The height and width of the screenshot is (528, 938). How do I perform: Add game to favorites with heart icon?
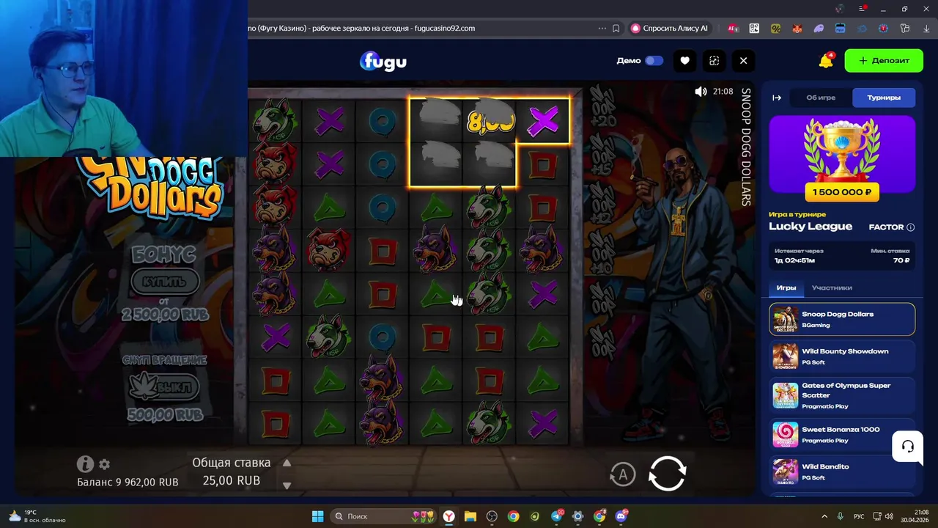pos(684,61)
